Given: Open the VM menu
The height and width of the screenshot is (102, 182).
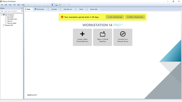Looking at the screenshot, I should pos(14,5).
